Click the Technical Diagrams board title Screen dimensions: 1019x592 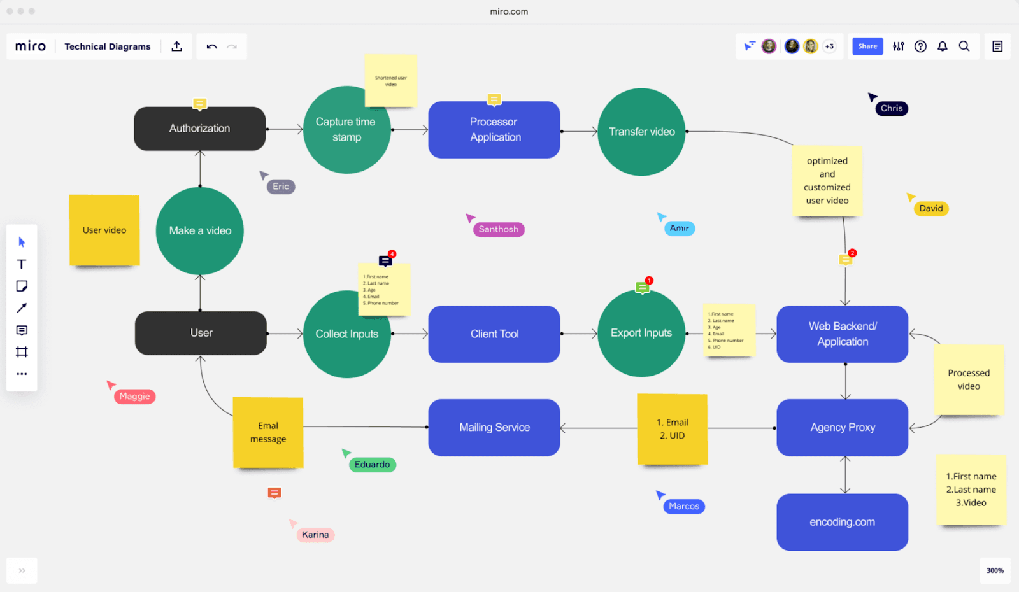pos(108,46)
